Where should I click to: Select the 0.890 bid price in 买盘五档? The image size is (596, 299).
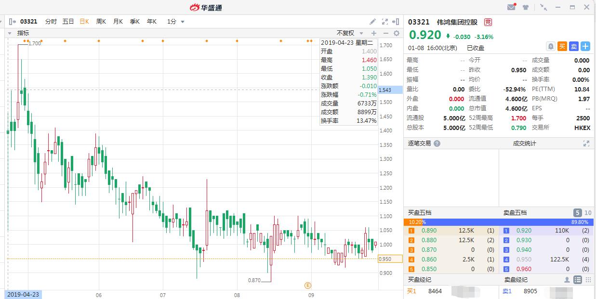point(429,231)
